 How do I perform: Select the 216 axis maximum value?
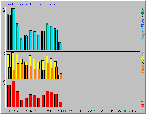[x=4, y=83]
